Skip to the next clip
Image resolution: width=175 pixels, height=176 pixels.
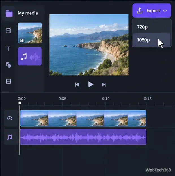click(x=104, y=85)
